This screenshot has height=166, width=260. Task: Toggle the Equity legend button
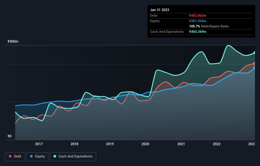[37, 157]
